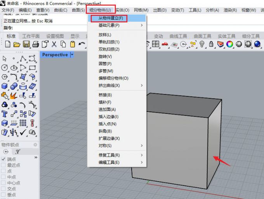Choose 放样(L) from the menu
This screenshot has height=199, width=264.
pyautogui.click(x=117, y=35)
